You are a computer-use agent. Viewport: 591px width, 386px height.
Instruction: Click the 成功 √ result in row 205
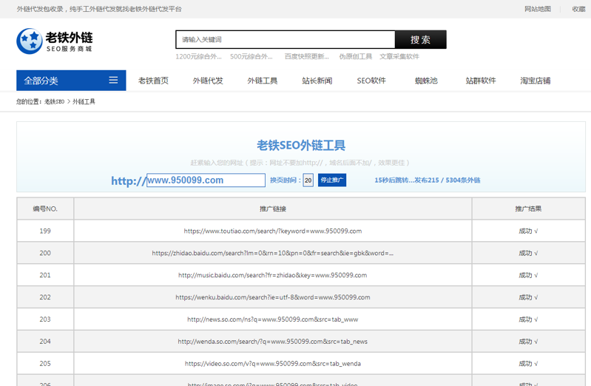(x=528, y=364)
